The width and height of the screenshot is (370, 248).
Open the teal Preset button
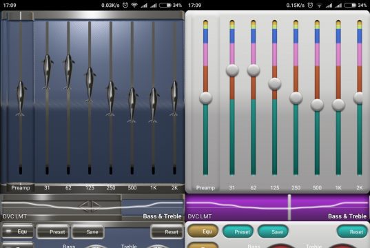pos(238,231)
